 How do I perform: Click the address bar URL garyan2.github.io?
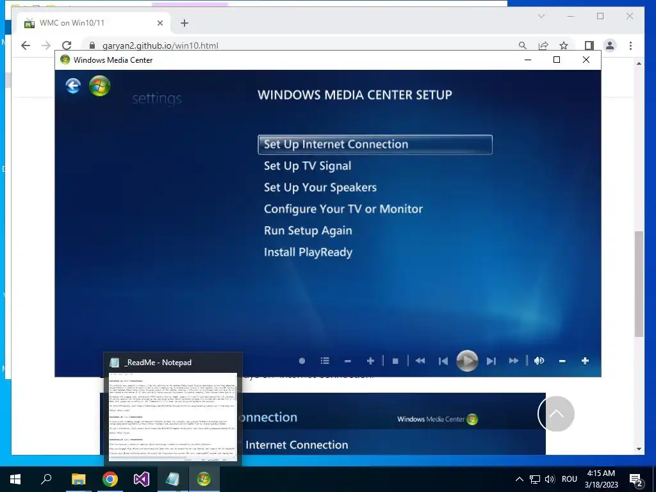(160, 45)
